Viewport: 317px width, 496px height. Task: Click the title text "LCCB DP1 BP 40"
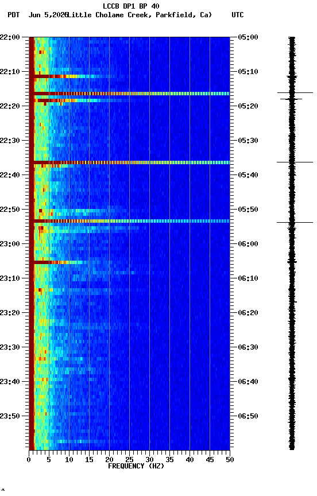131,6
